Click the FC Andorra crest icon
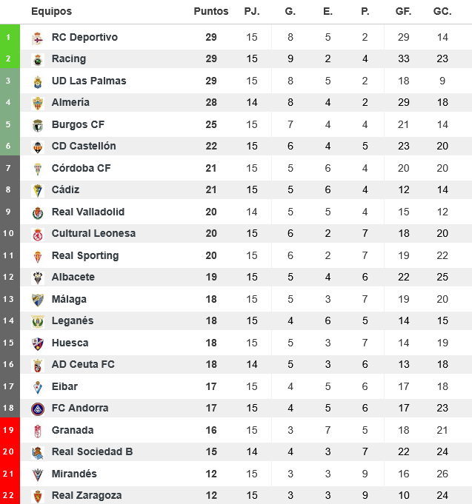Screen dimensions: 472x504 coord(38,409)
